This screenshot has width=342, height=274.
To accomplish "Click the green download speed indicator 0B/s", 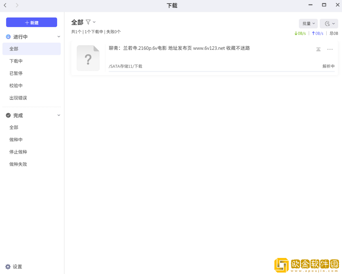I will (300, 33).
